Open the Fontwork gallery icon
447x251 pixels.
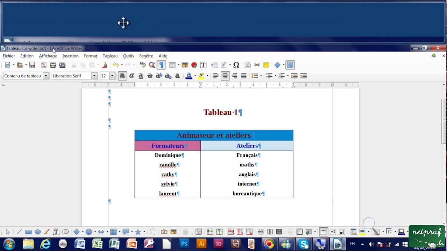pos(164,232)
